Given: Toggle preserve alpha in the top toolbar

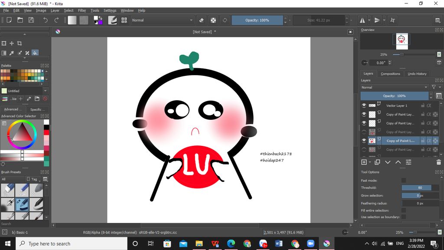Looking at the screenshot, I should [x=213, y=20].
